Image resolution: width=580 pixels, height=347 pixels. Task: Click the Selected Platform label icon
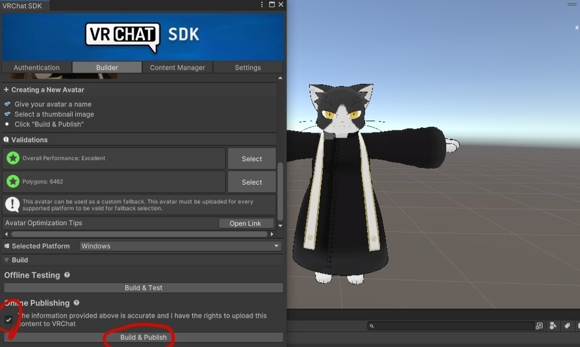7,246
